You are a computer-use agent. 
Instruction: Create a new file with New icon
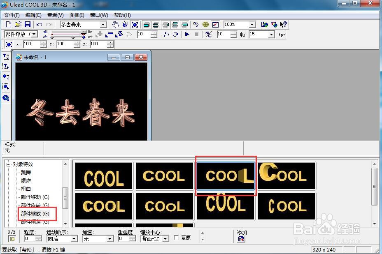tap(9, 24)
